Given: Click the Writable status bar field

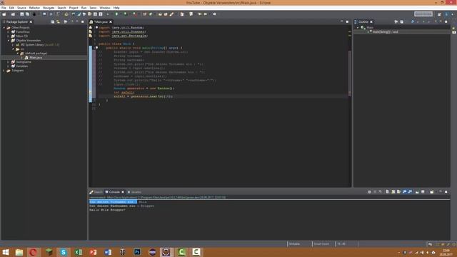Looking at the screenshot, I should click(x=299, y=244).
